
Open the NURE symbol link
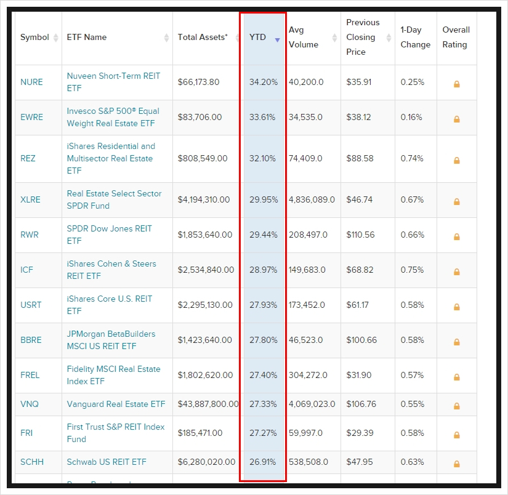31,82
